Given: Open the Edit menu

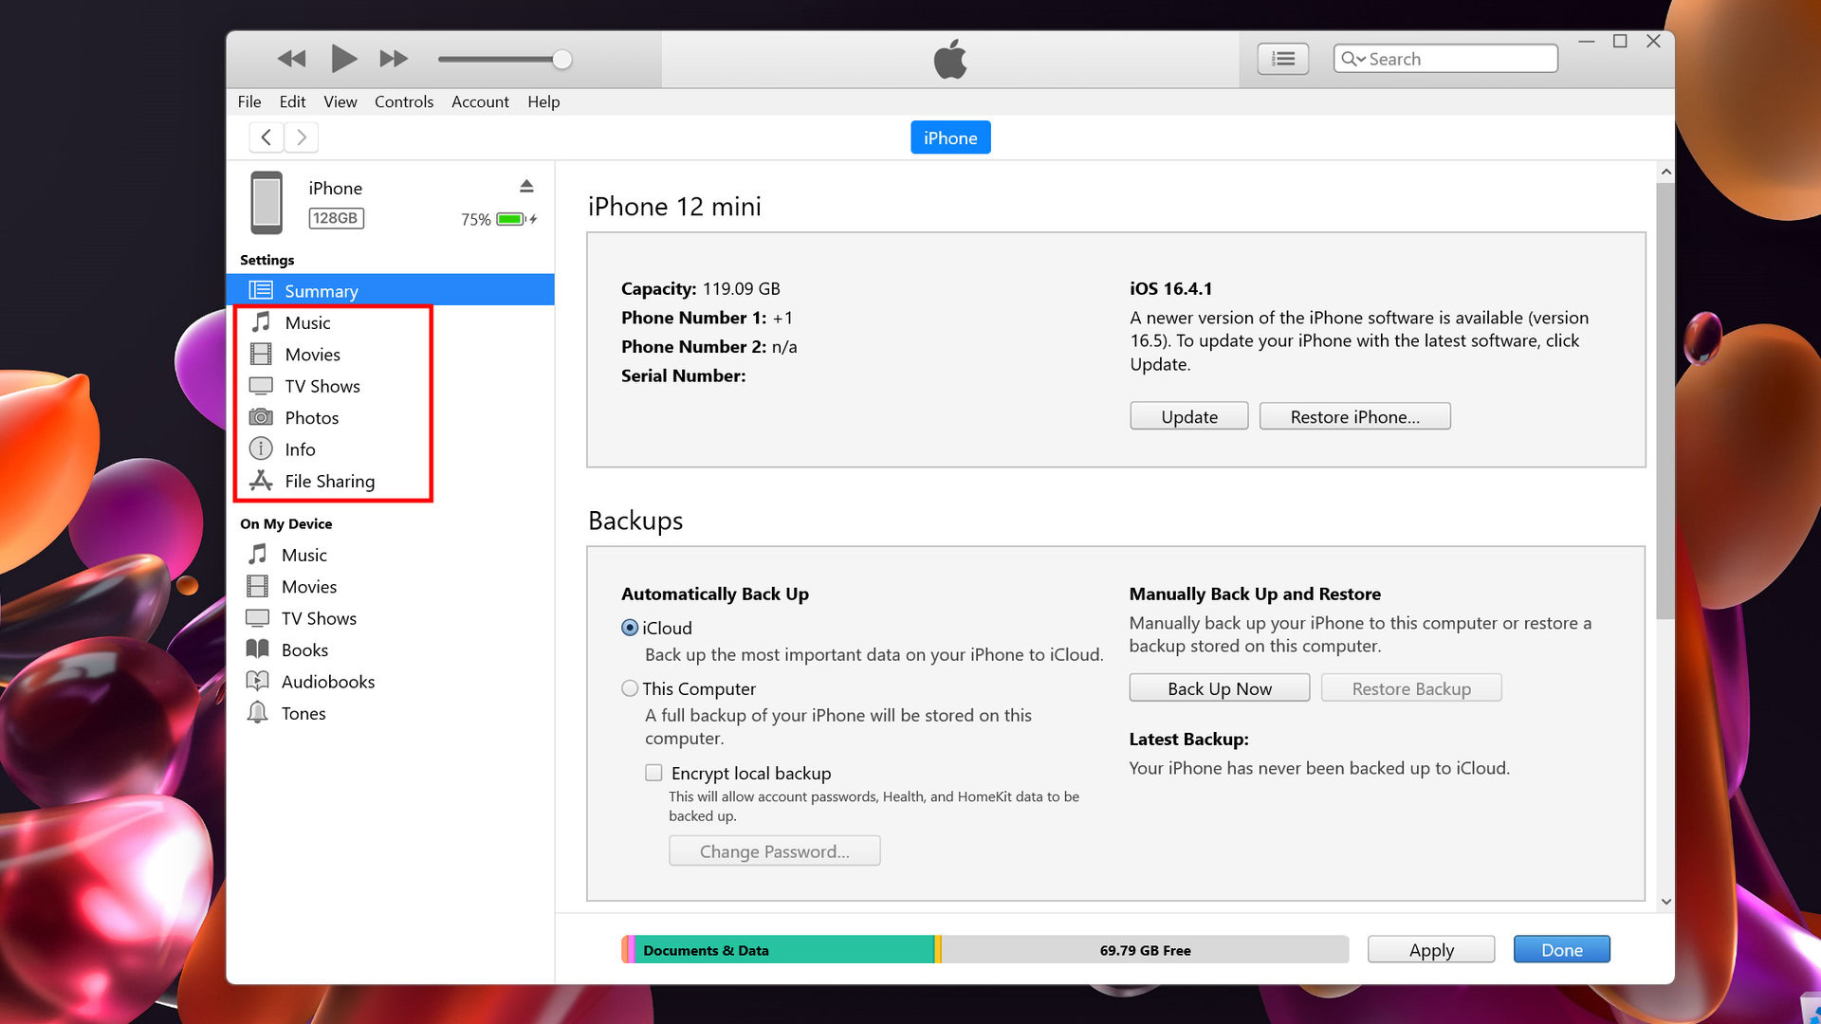Looking at the screenshot, I should click(292, 101).
